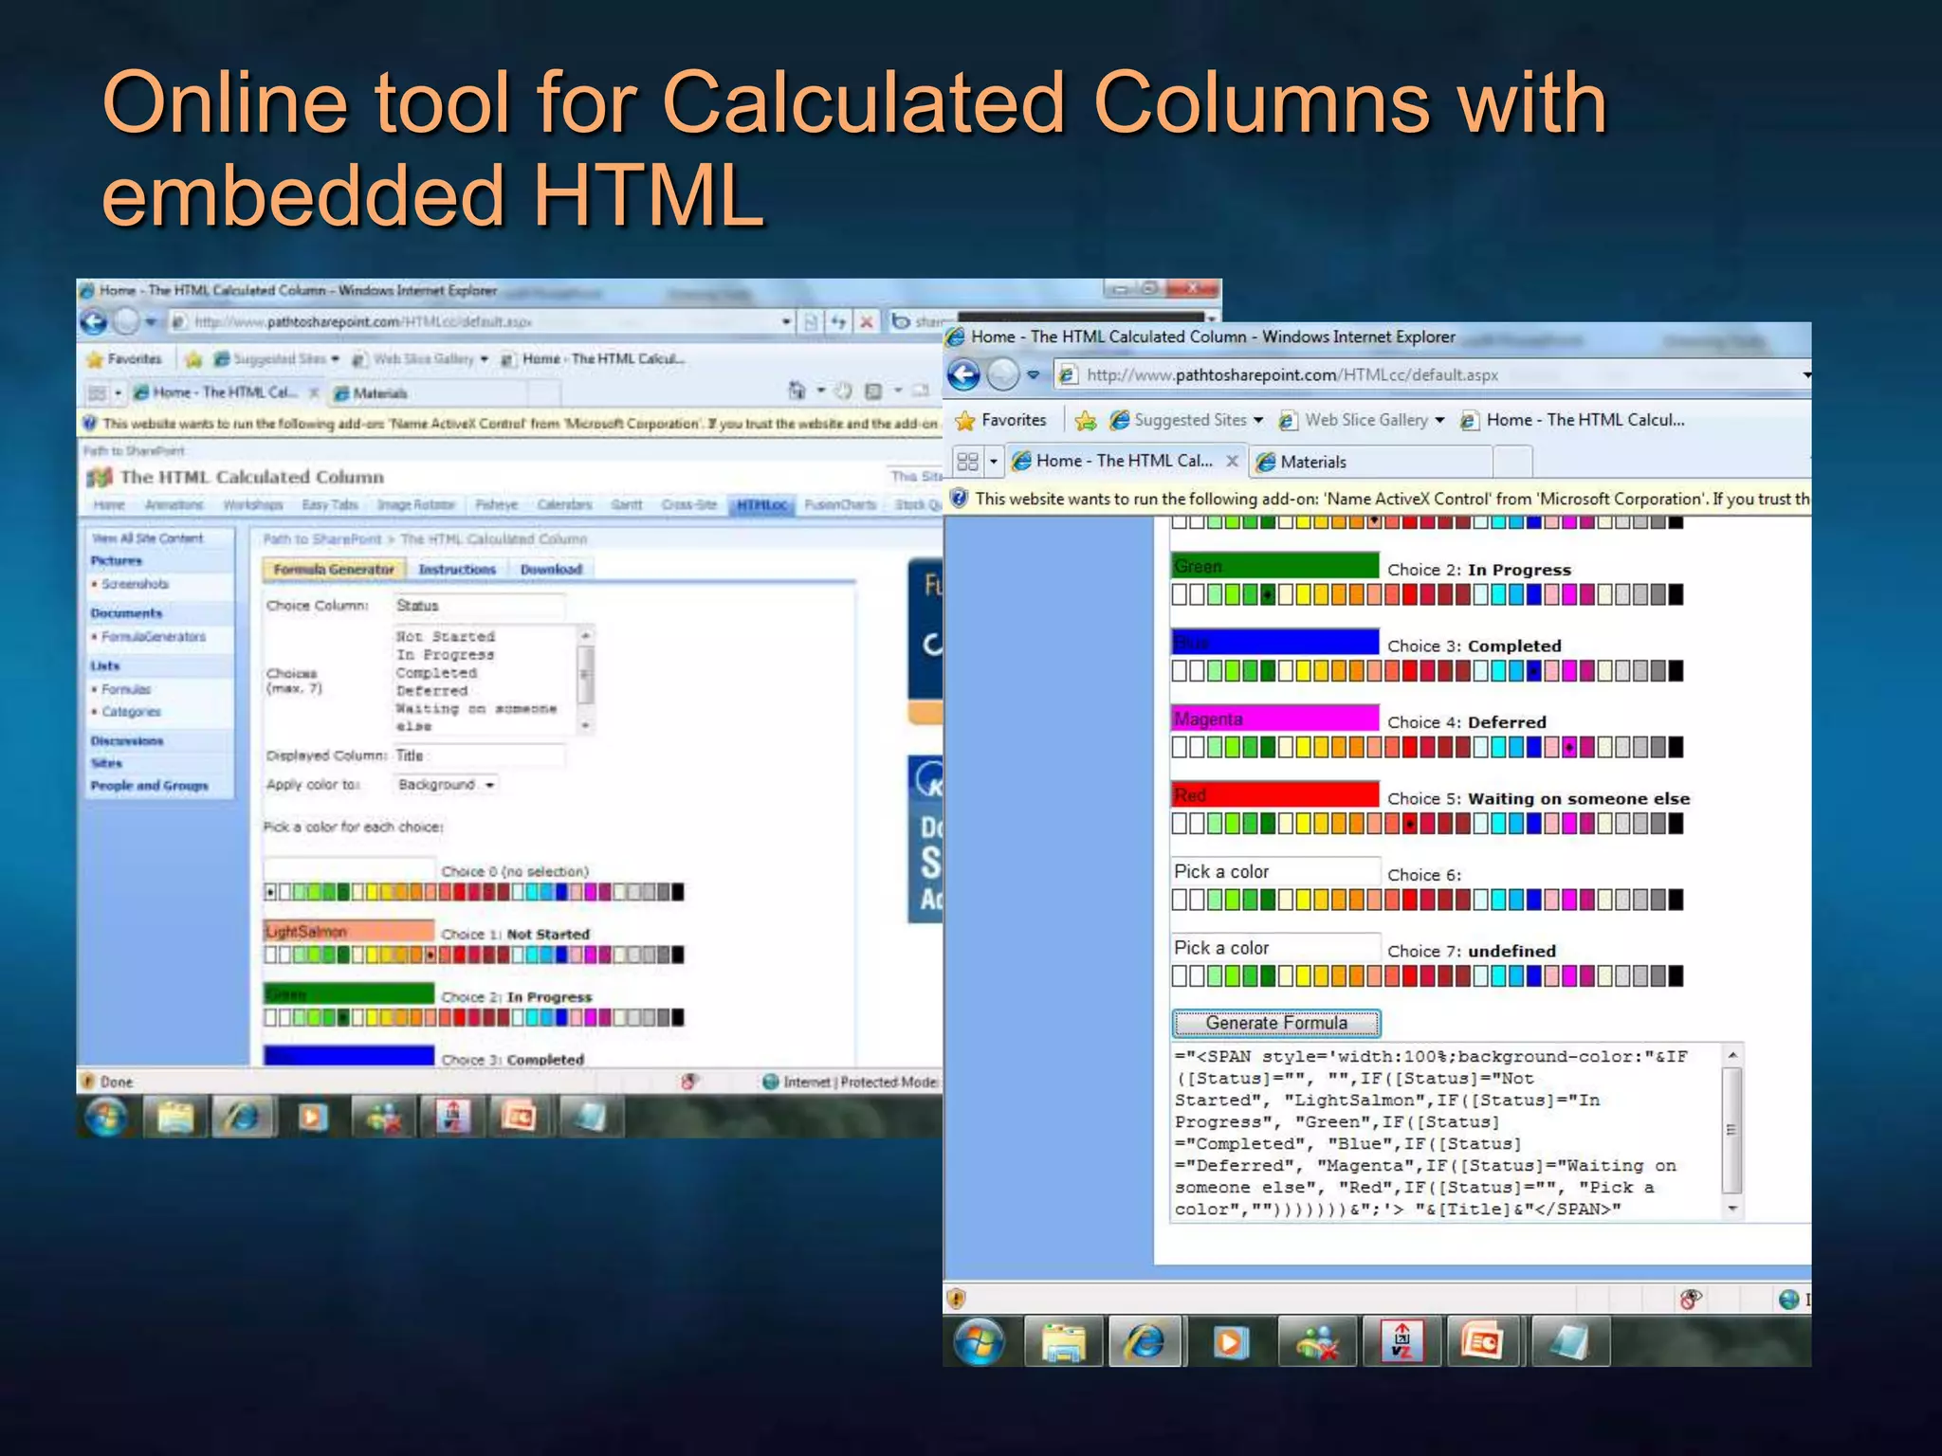Open a new tab in the right window
The image size is (1942, 1456).
(x=1514, y=462)
